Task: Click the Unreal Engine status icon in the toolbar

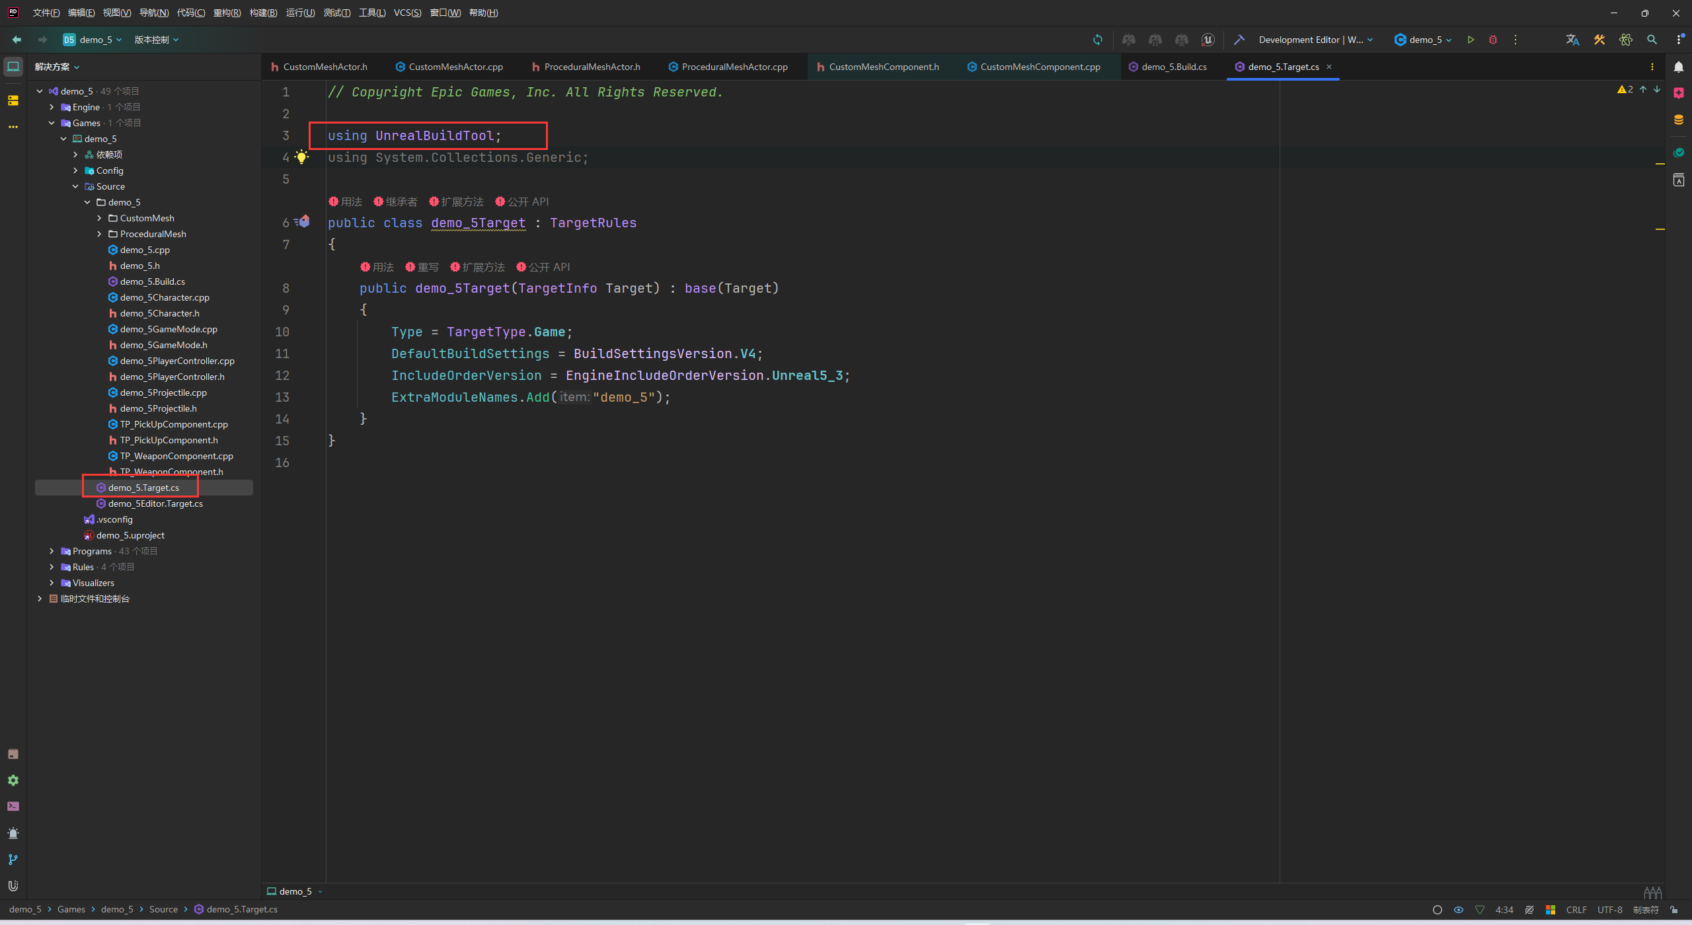Action: (x=1208, y=40)
